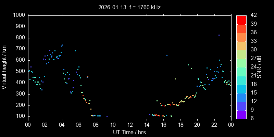Click the isolated data point above 800 km
The image size is (274, 137).
(x=219, y=35)
